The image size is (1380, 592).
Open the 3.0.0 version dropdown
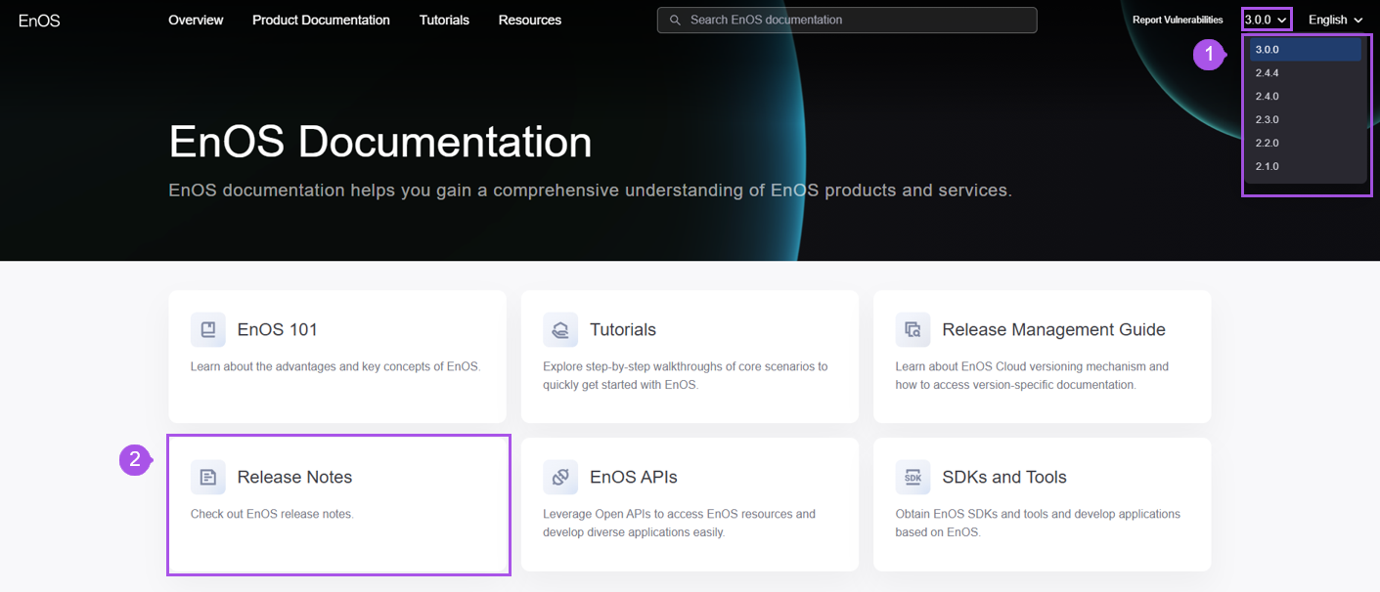1266,20
